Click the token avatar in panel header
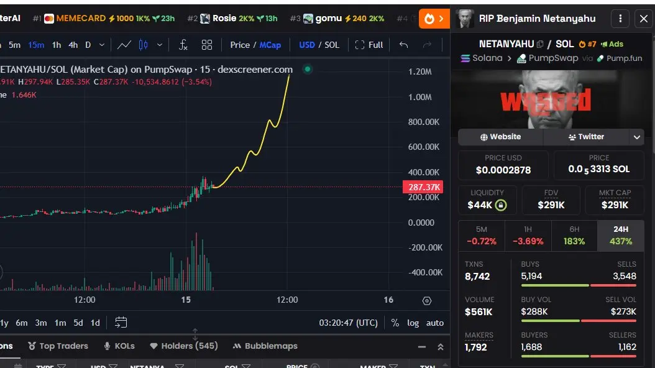The width and height of the screenshot is (655, 368). pos(465,19)
